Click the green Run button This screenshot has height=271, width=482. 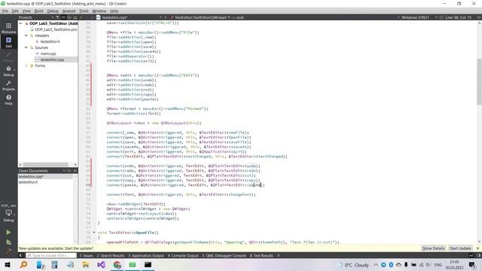[8, 233]
